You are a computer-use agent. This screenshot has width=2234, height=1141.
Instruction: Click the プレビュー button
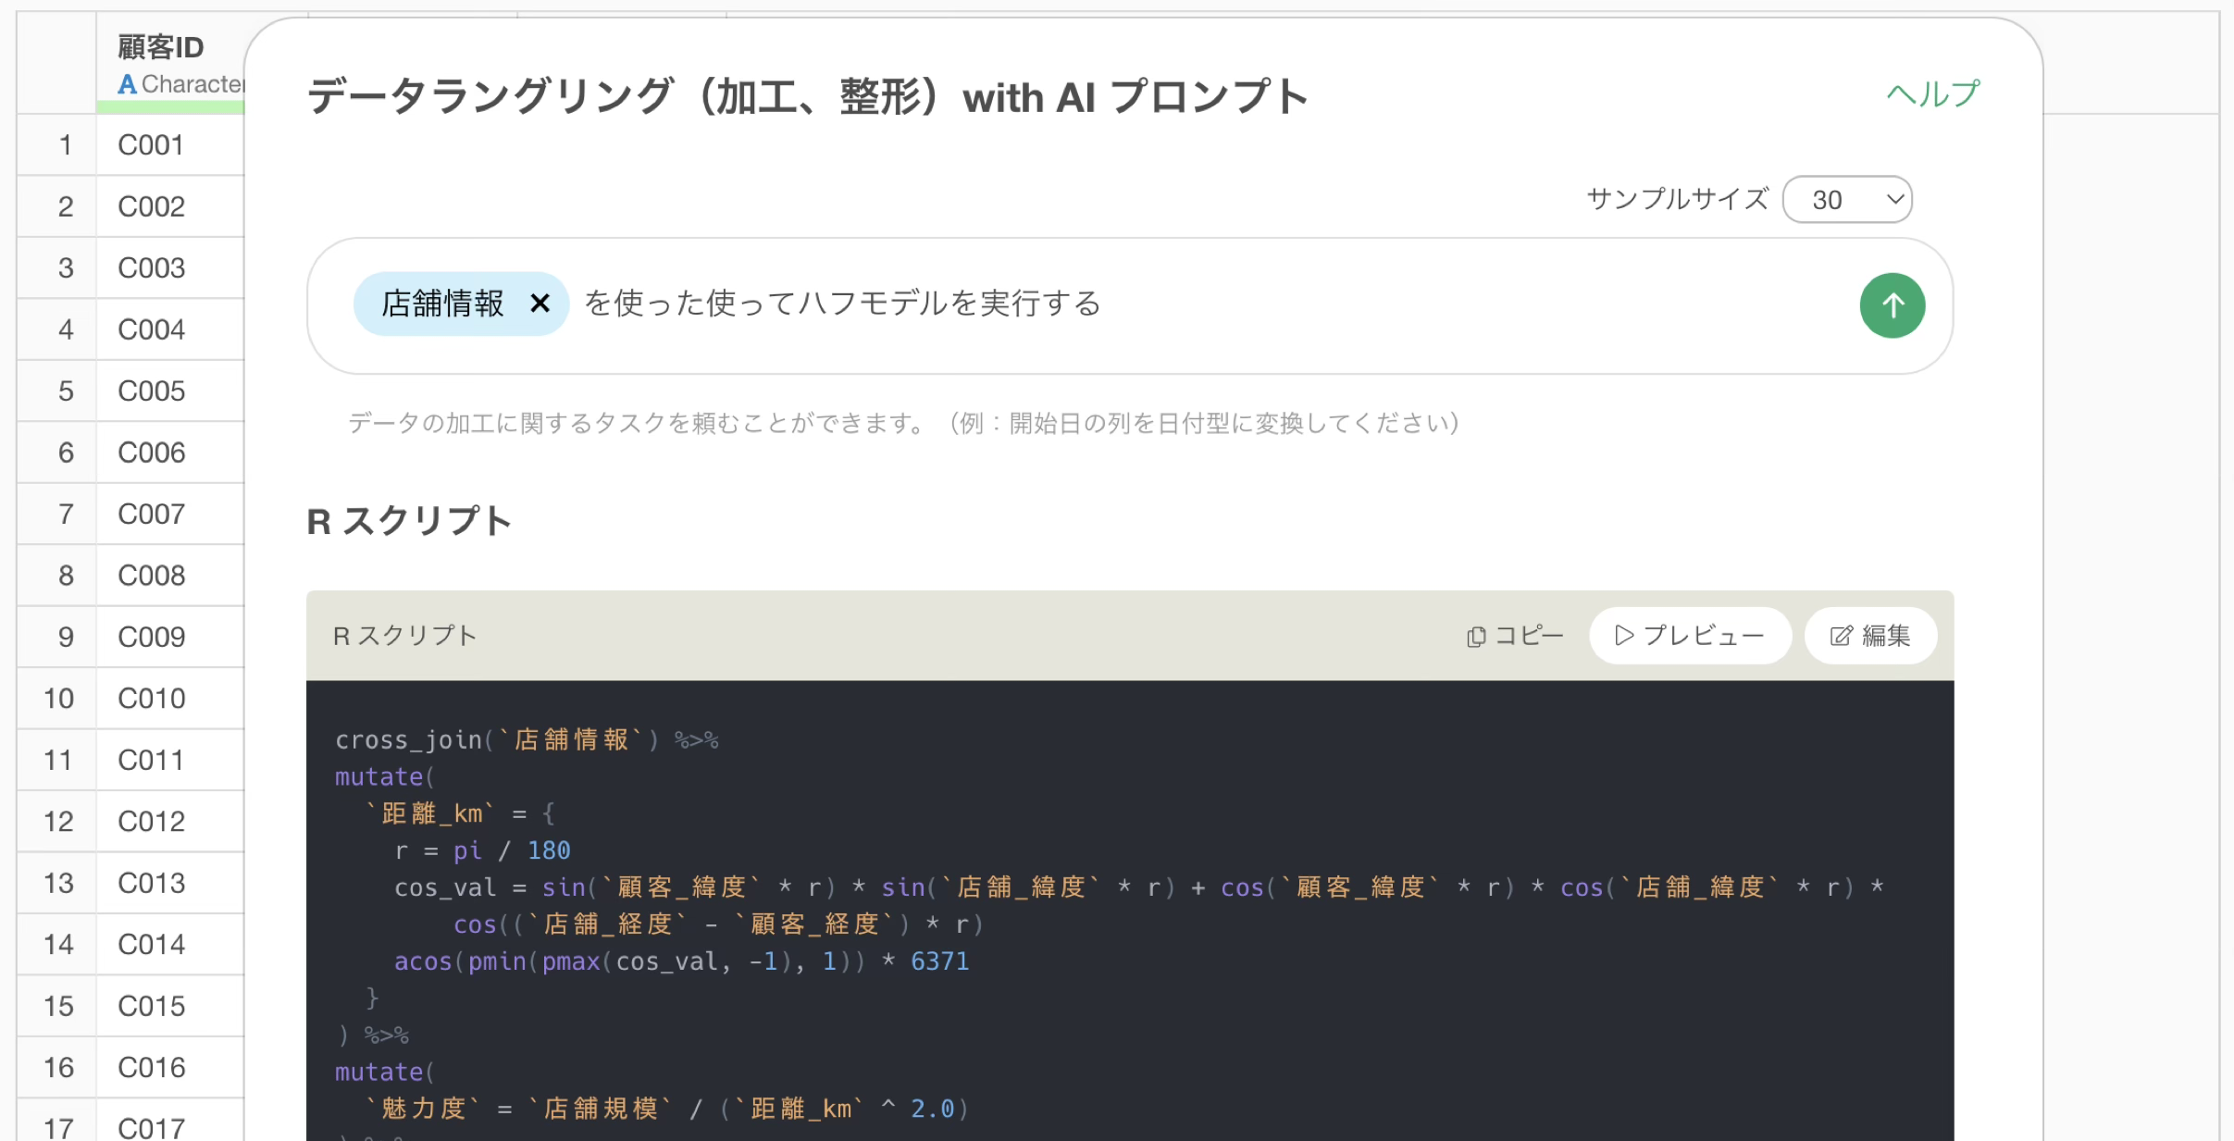tap(1690, 636)
